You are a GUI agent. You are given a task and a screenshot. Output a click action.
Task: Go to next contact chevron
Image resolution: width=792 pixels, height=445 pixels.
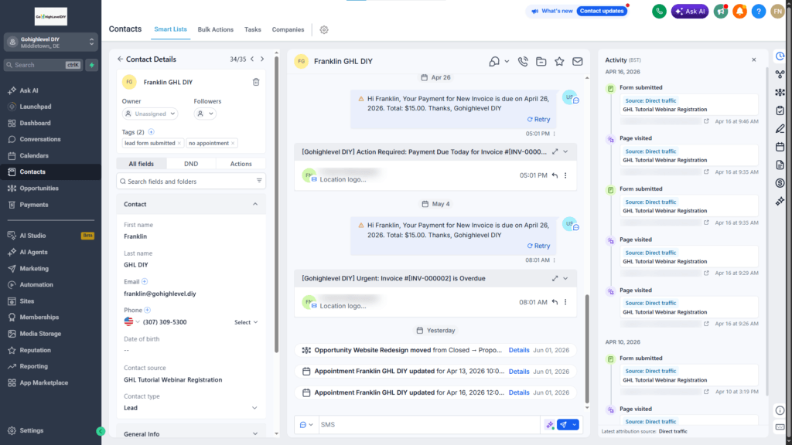click(262, 59)
